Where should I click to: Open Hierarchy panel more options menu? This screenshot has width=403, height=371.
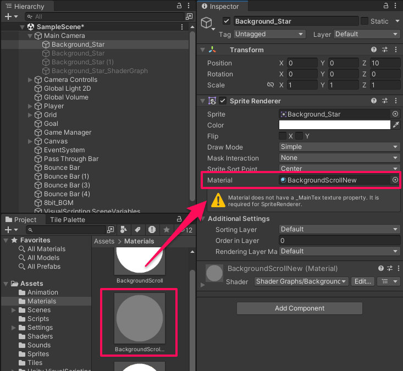pyautogui.click(x=189, y=5)
